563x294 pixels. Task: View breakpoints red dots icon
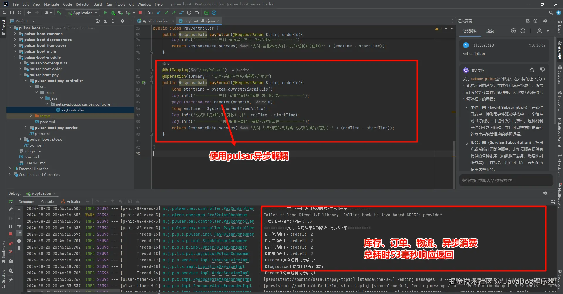coord(11,244)
